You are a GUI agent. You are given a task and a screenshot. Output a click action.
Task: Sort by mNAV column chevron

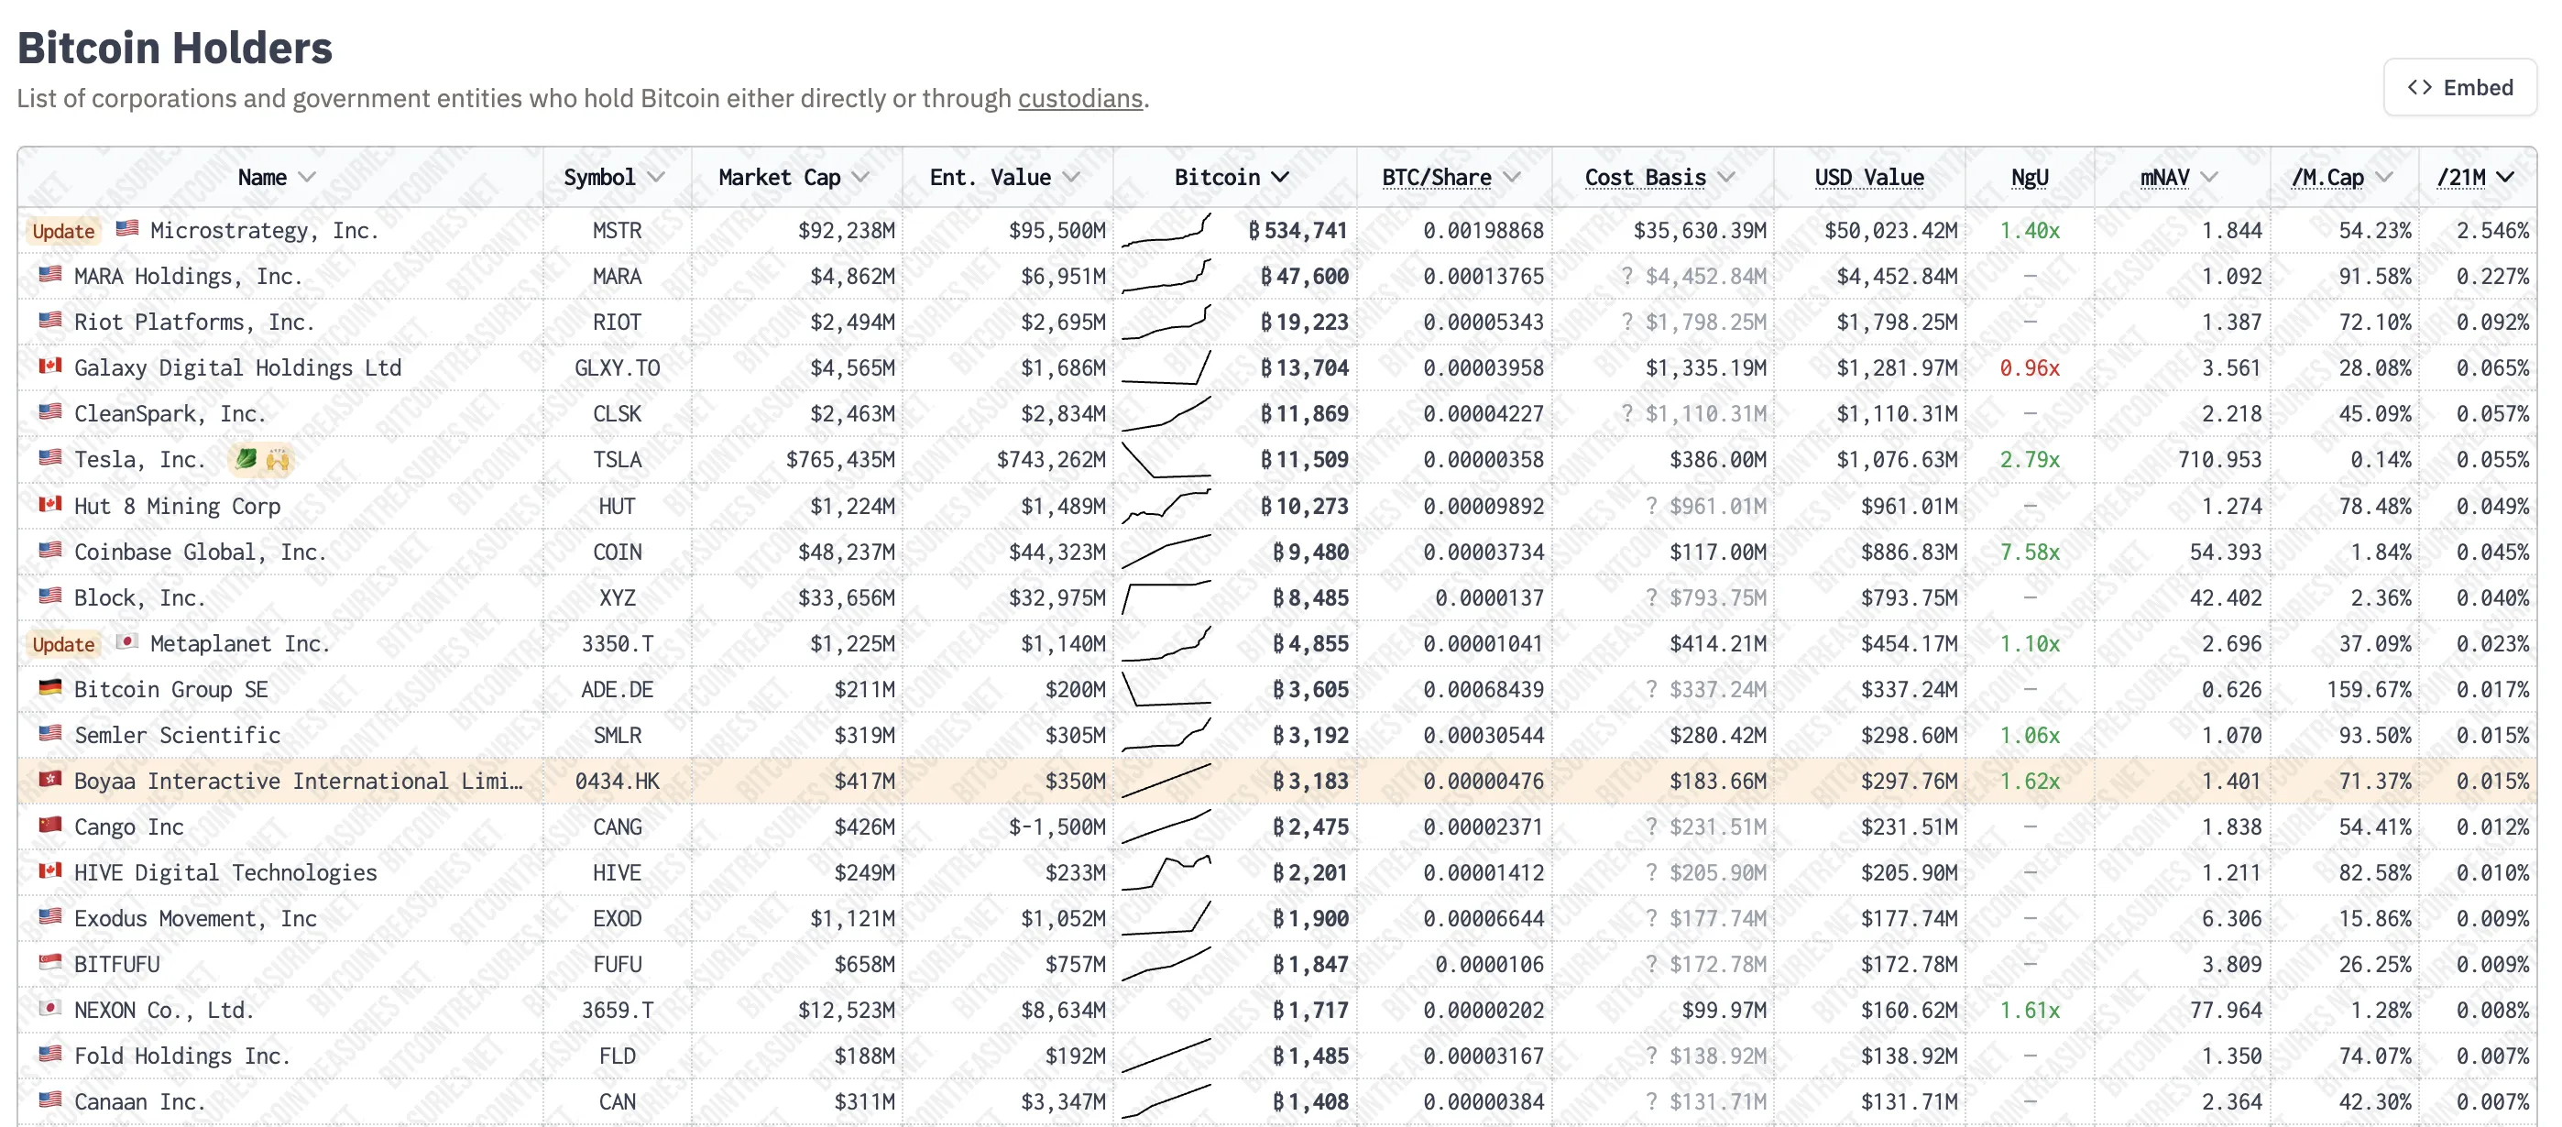click(x=2209, y=177)
